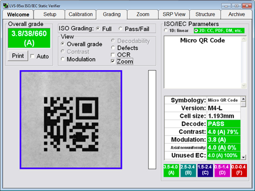Enable the Auto print checkbox
255x191 pixels.
[x=32, y=56]
